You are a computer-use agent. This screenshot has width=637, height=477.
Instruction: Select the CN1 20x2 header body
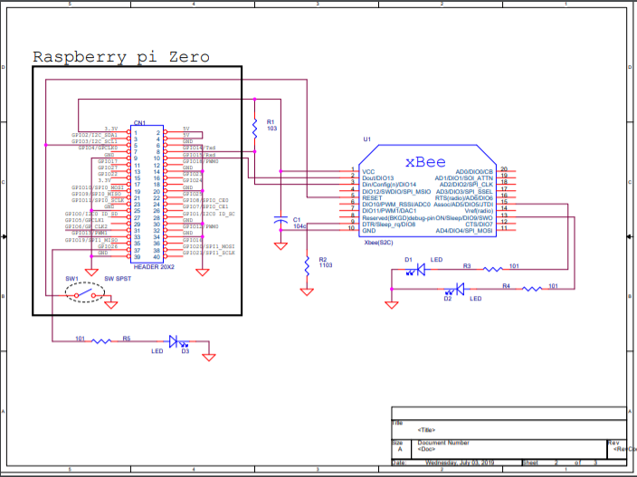[x=147, y=194]
